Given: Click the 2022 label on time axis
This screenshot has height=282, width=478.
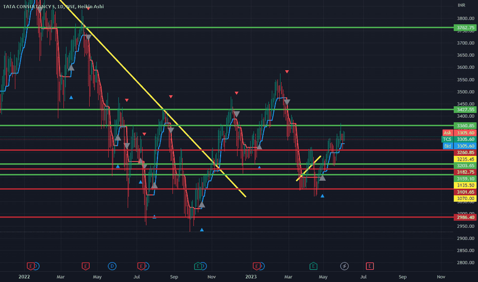Looking at the screenshot, I should point(24,277).
